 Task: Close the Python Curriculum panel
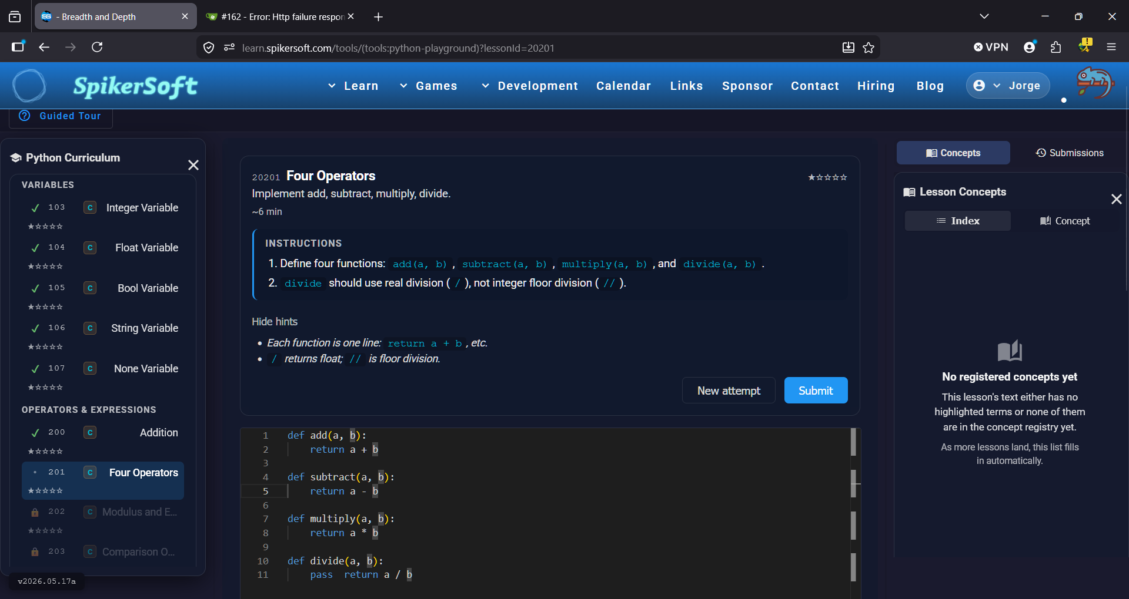pyautogui.click(x=193, y=165)
